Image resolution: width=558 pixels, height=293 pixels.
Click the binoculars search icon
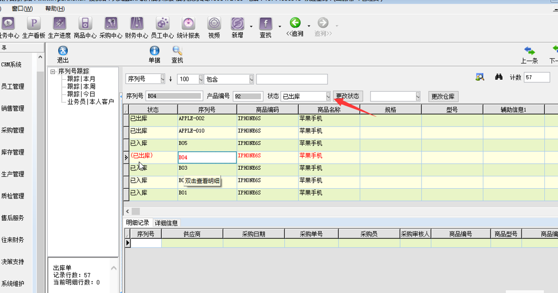[x=499, y=77]
